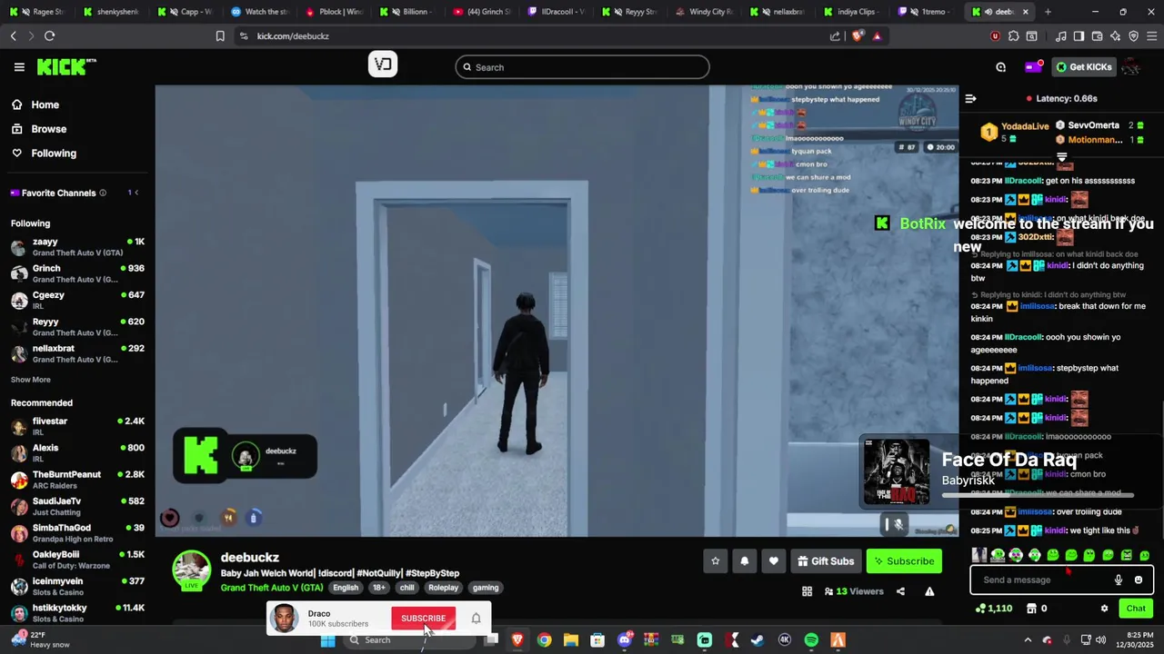Screen dimensions: 1164x654
Task: Select the Roleplay tag
Action: (x=444, y=588)
